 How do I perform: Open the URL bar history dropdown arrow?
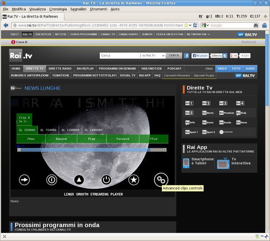pyautogui.click(x=190, y=25)
